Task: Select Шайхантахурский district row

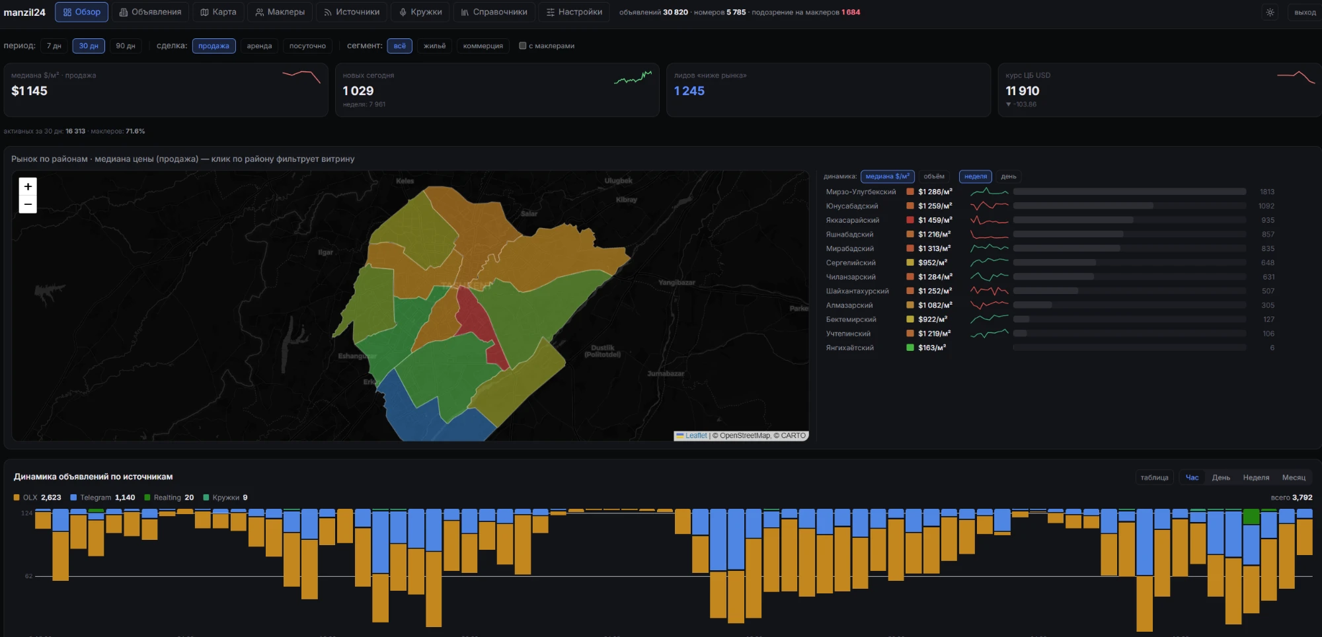Action: point(1050,291)
